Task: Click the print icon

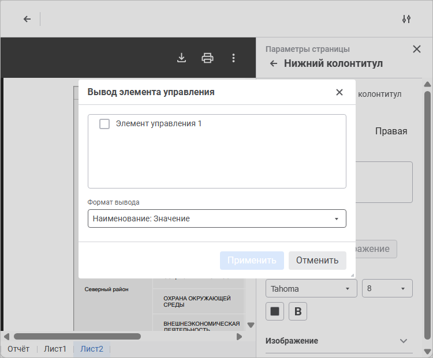Action: [207, 58]
